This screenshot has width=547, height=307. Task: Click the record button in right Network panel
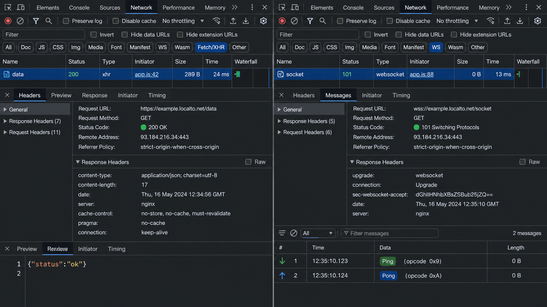pyautogui.click(x=282, y=21)
